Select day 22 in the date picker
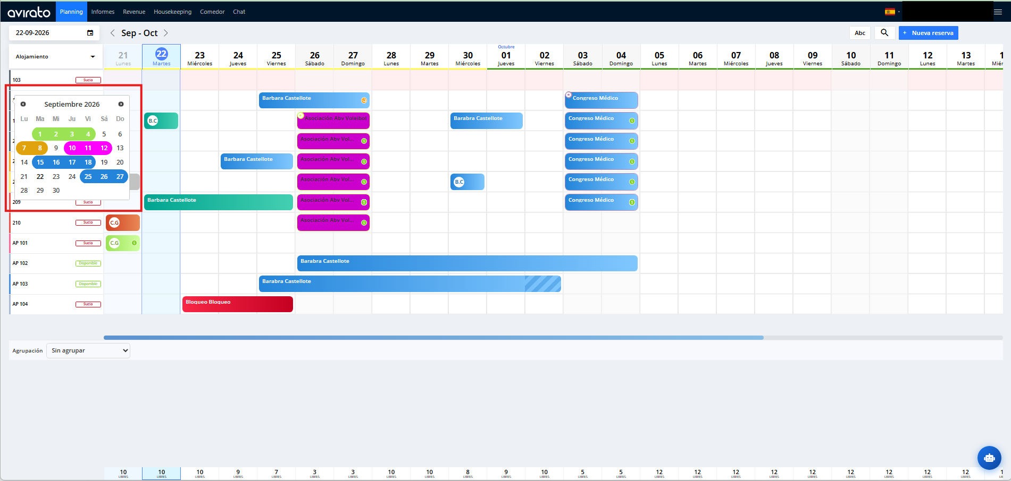The image size is (1011, 481). click(x=40, y=176)
